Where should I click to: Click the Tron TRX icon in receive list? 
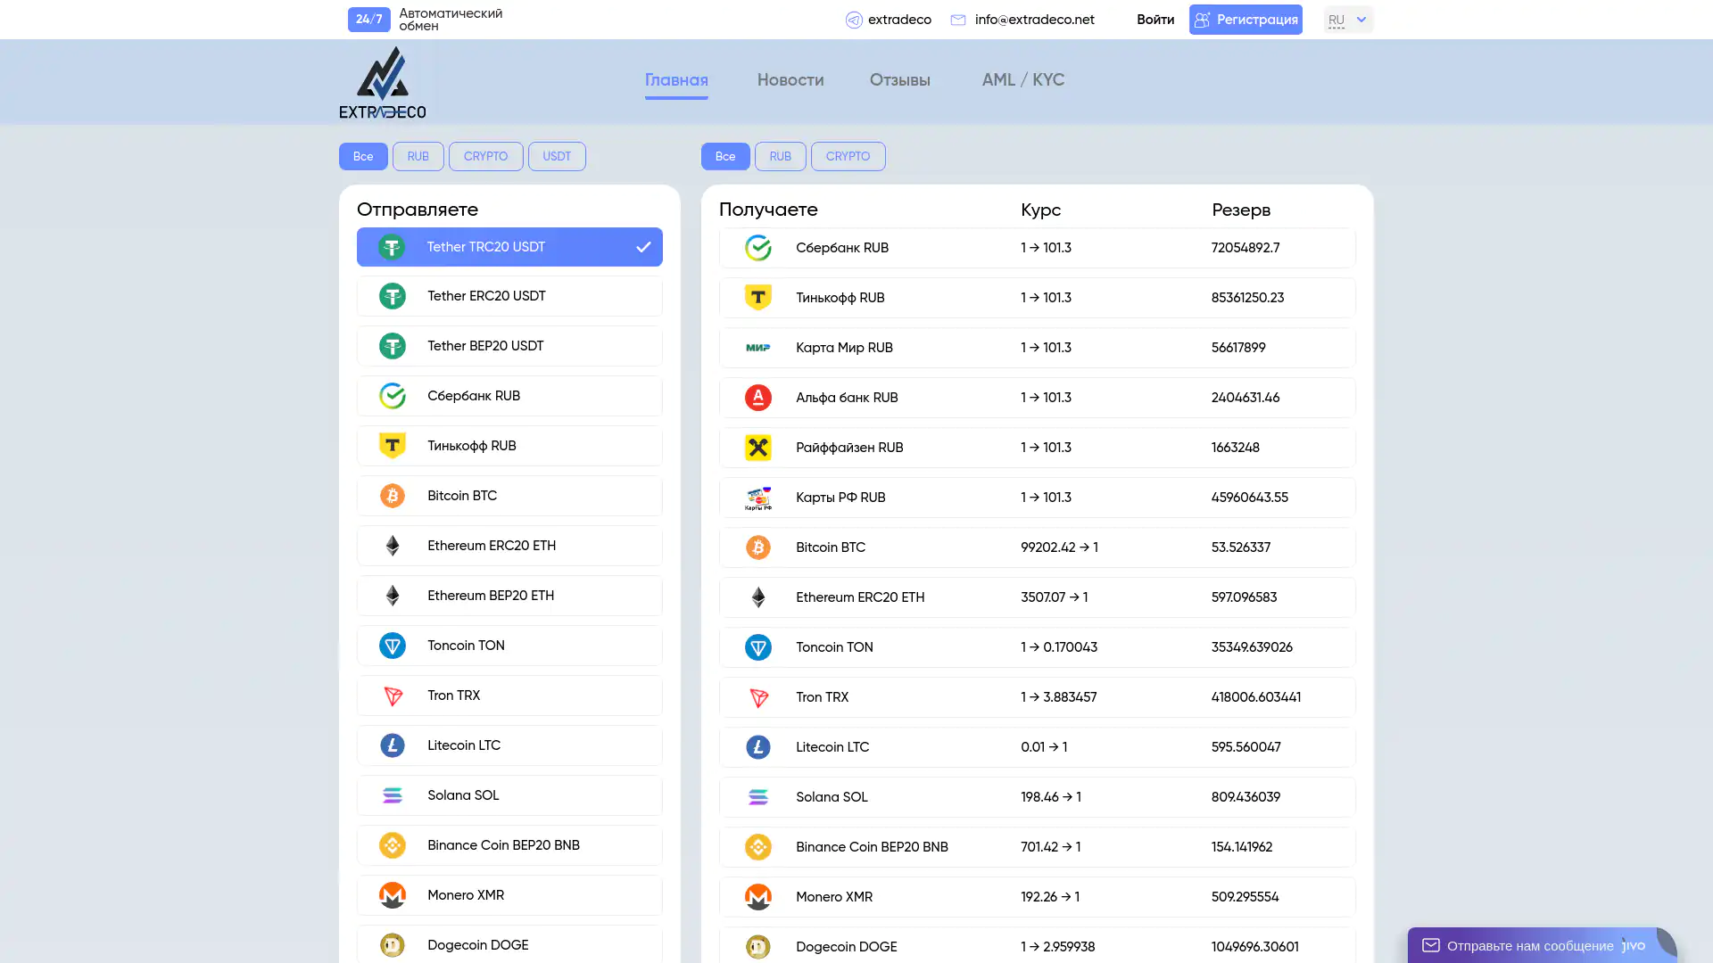757,697
